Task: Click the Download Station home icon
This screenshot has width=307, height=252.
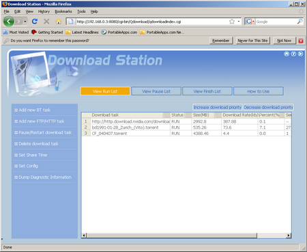Action: 287,54
